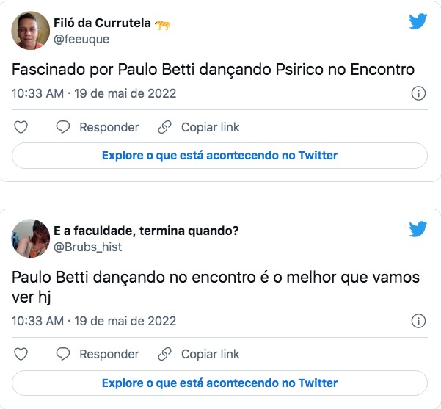Click first tweet's 10:33 AM timestamp
The width and height of the screenshot is (441, 409).
click(x=38, y=94)
